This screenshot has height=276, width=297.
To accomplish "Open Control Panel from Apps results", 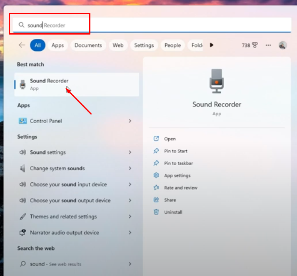I will tap(77, 121).
